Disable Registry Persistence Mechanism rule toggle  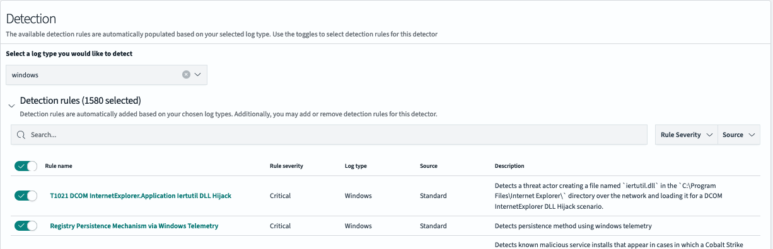[x=26, y=226]
